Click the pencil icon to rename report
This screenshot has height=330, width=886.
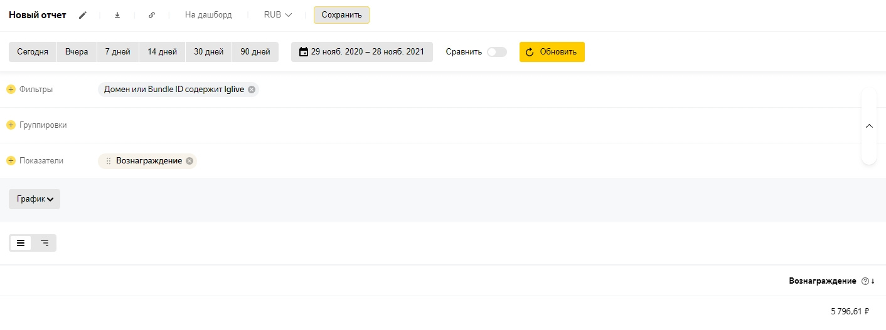(83, 15)
